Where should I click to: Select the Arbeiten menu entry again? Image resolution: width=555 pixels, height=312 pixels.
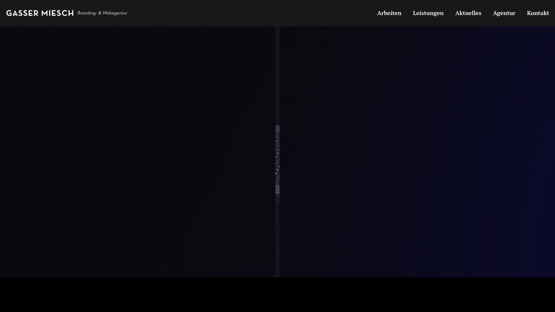[389, 13]
